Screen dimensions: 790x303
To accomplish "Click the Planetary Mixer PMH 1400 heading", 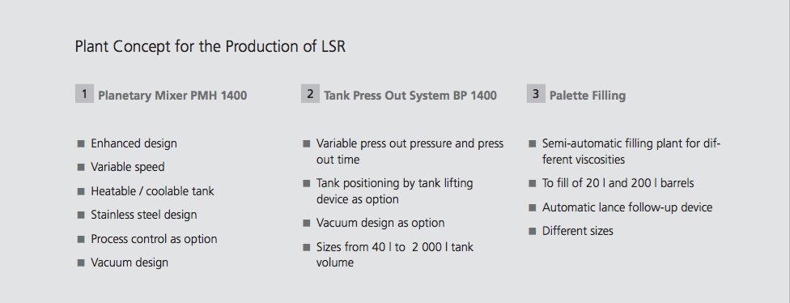I will (x=172, y=96).
